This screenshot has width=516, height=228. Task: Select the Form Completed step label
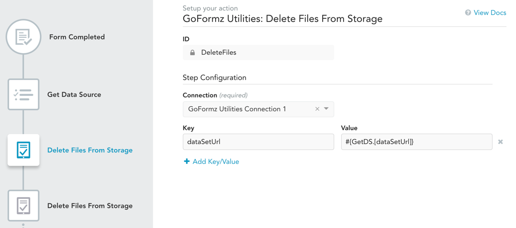[x=77, y=37]
